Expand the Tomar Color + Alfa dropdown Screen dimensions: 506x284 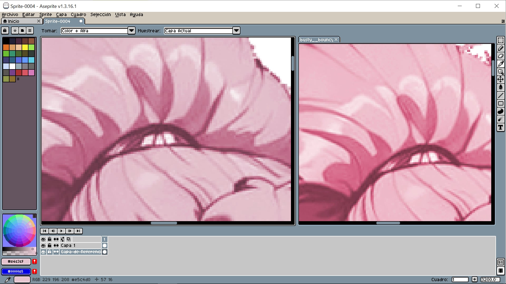pos(131,31)
